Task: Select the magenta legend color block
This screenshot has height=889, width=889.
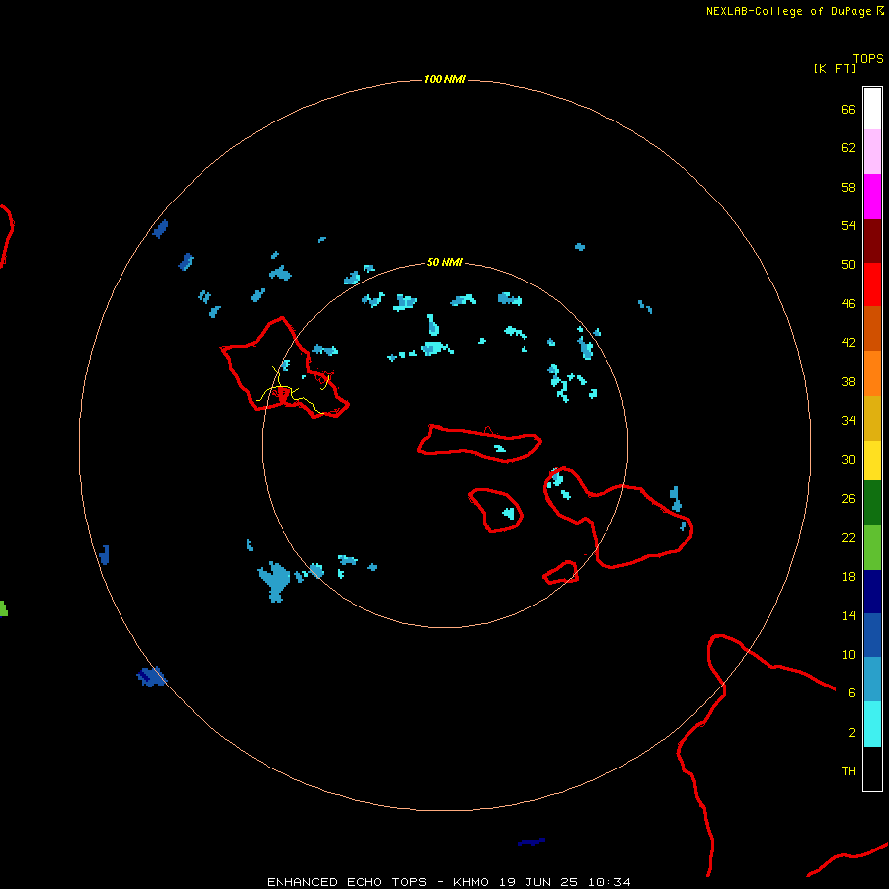Action: coord(872,197)
